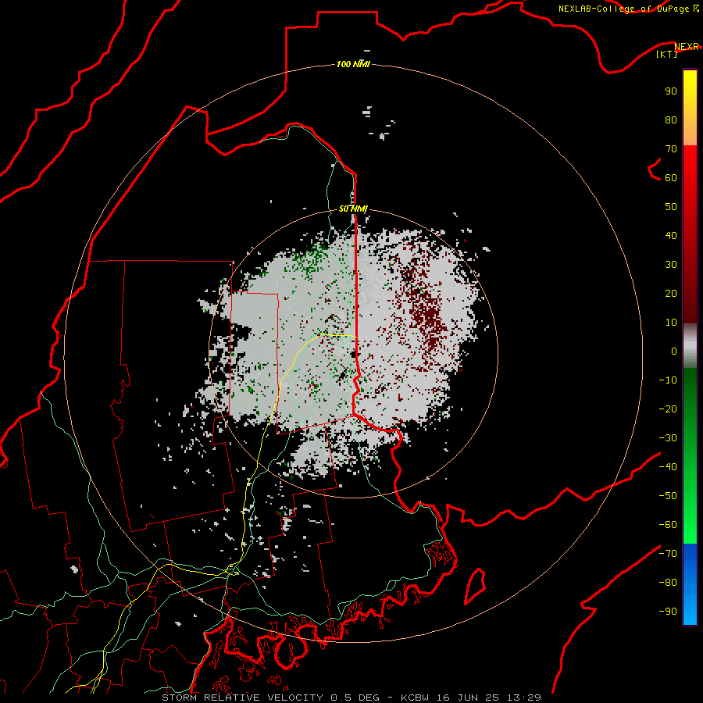Click the 20 value on the velocity scale
The image size is (703, 703).
671,294
